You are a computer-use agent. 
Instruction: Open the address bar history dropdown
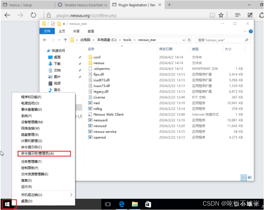[x=184, y=40]
